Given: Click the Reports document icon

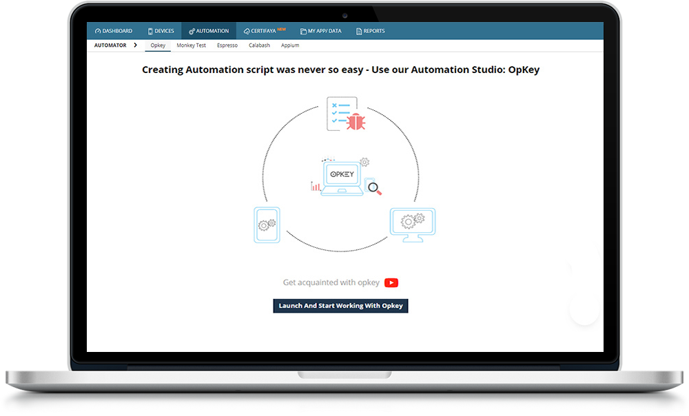Looking at the screenshot, I should point(358,30).
